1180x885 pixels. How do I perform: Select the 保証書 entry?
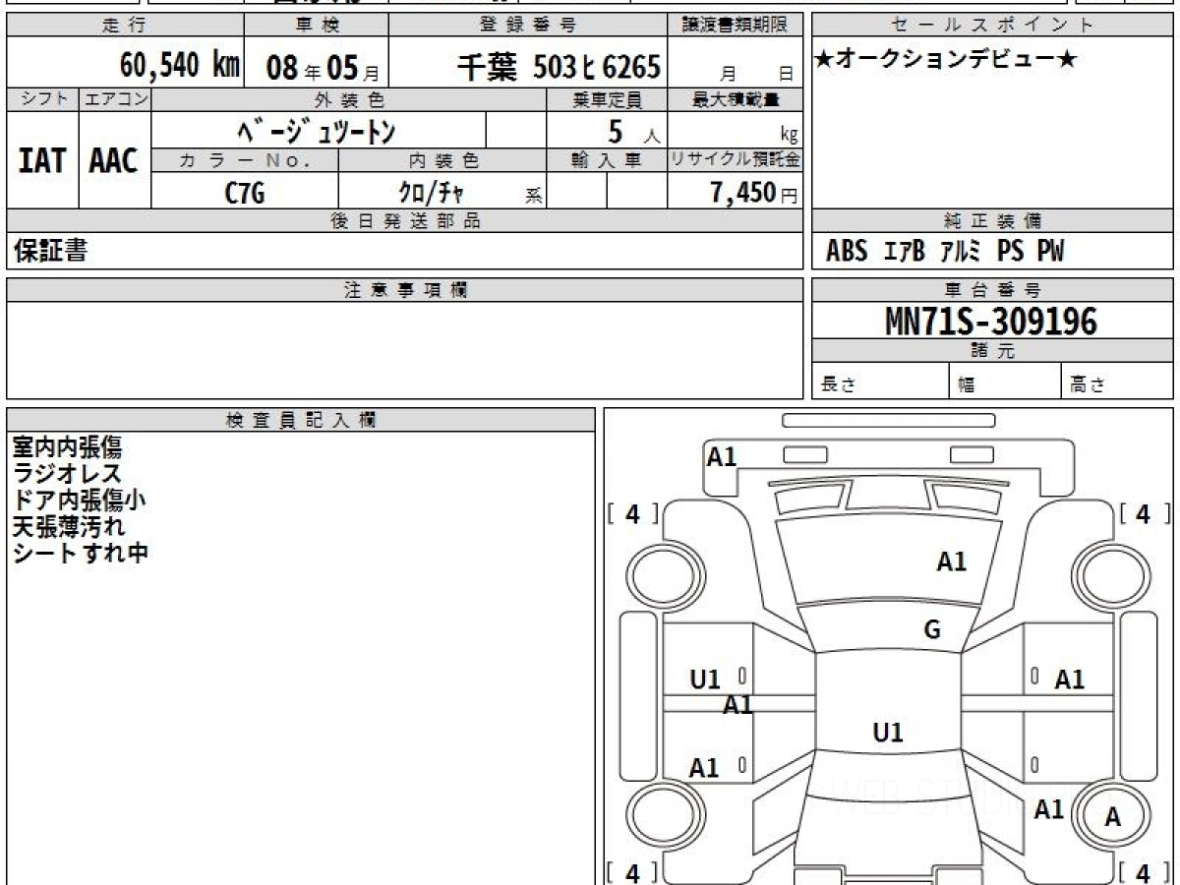[50, 251]
